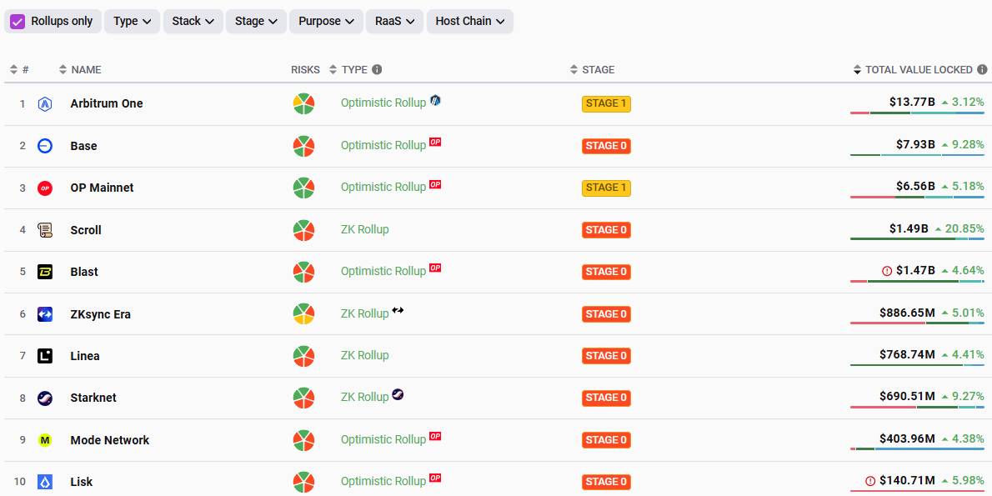
Task: Click the Starknet logo icon
Action: 45,398
